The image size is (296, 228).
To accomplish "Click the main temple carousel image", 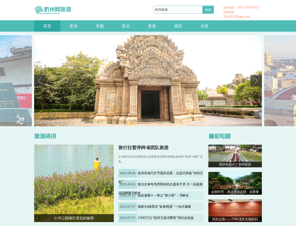I will 148,80.
